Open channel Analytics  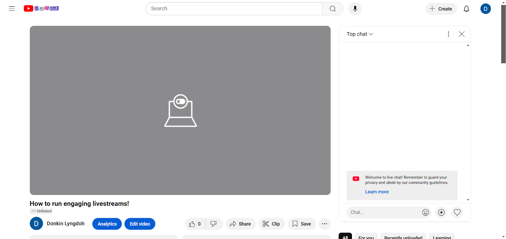tap(107, 224)
